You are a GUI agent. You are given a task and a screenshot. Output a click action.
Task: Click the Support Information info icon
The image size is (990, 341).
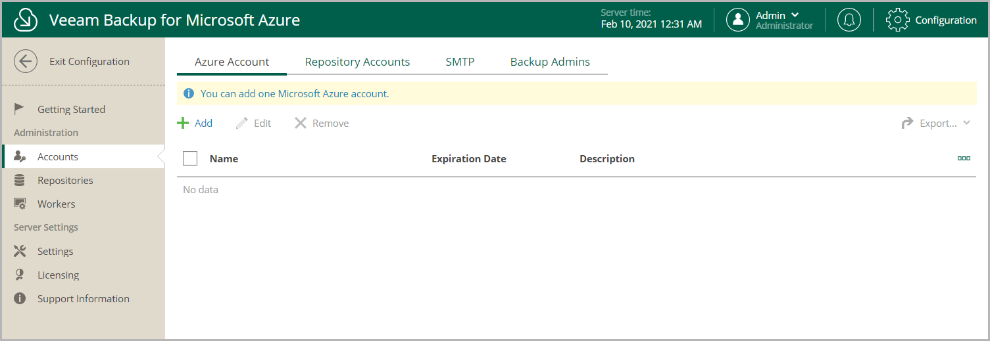20,298
